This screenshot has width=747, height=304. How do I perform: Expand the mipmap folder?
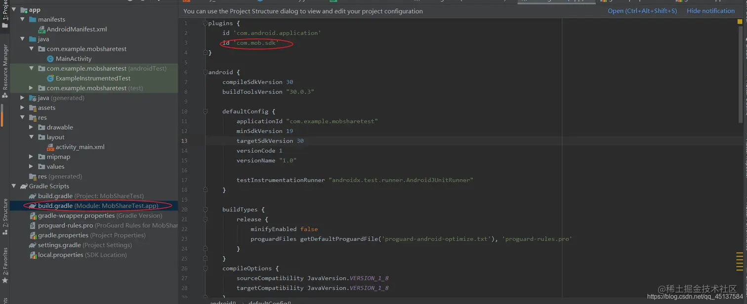click(31, 156)
